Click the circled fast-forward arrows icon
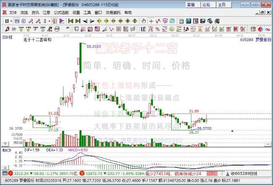273x185 pixels. coord(57,29)
